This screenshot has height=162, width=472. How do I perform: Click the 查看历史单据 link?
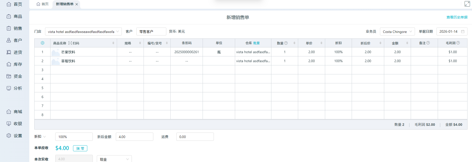tap(457, 17)
